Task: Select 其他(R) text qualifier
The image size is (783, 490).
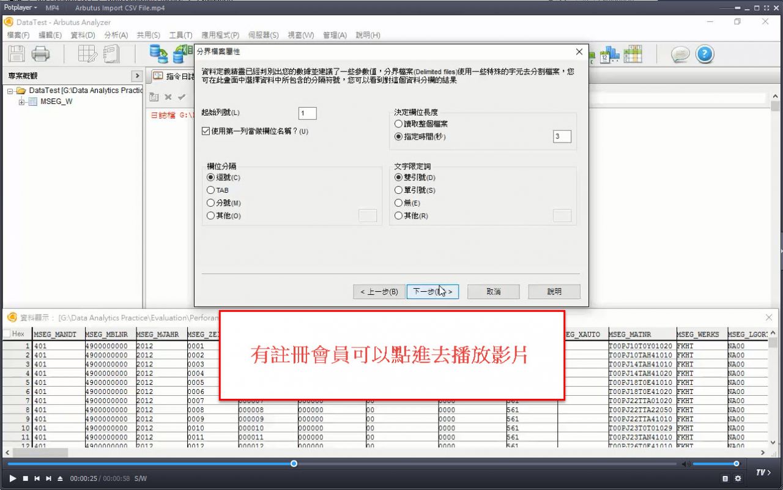Action: point(398,216)
